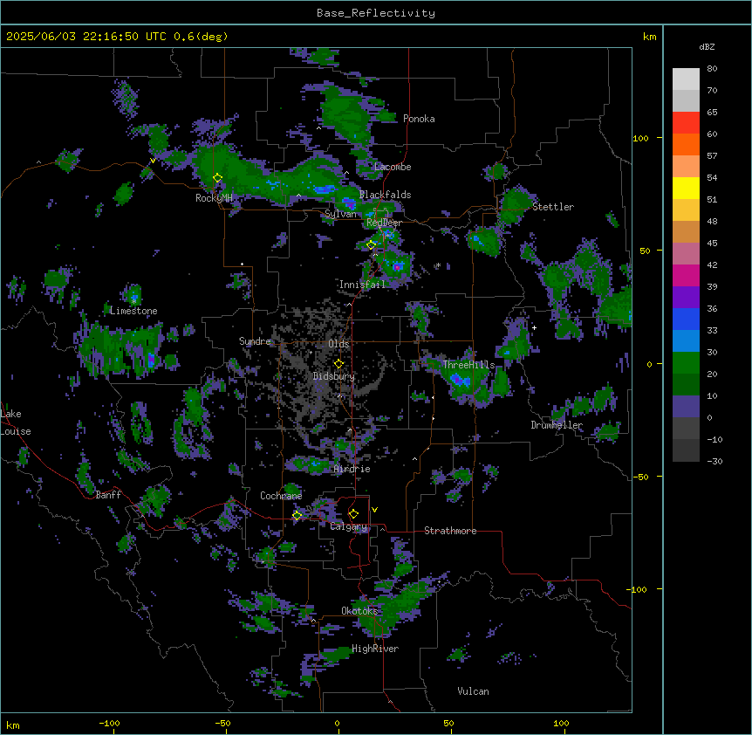Click the Lake Louise label
The height and width of the screenshot is (735, 752).
point(16,422)
